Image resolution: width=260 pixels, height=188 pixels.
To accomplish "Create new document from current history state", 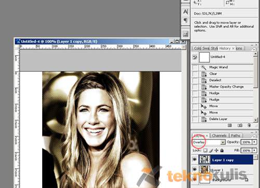I will (x=230, y=125).
